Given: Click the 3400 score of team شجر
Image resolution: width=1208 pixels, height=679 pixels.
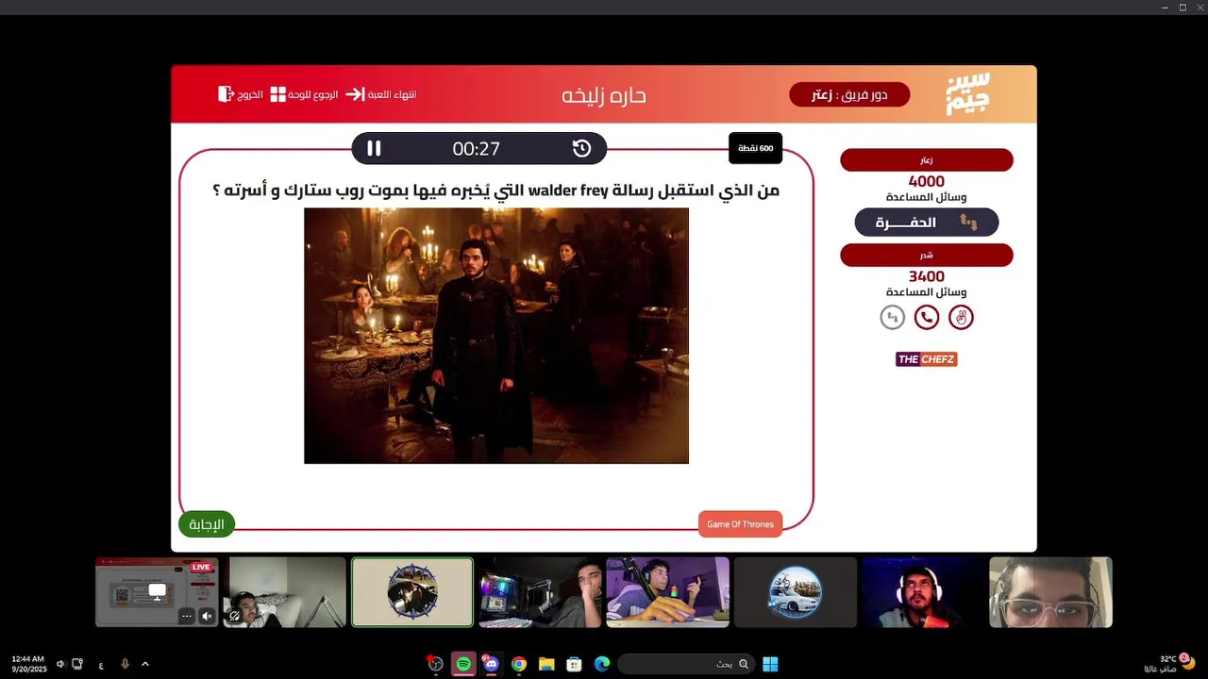Looking at the screenshot, I should point(926,276).
